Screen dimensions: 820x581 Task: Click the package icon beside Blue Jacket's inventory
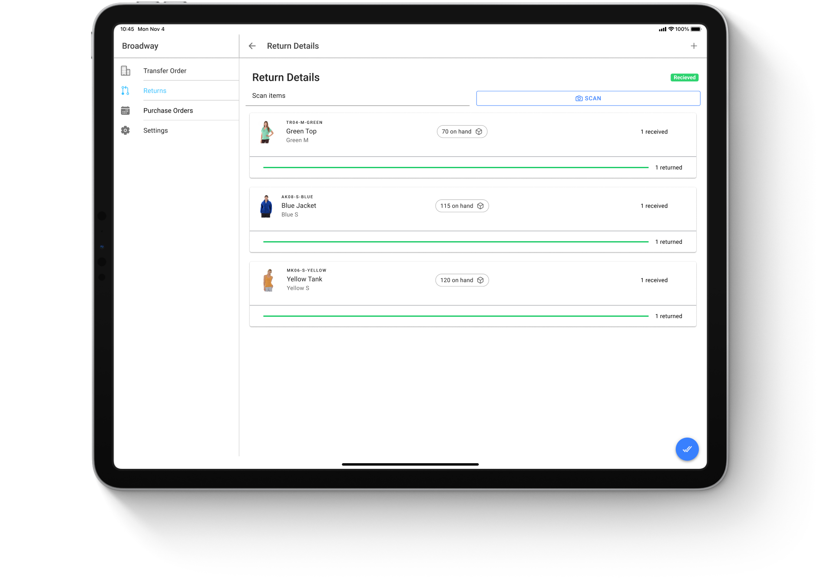coord(480,206)
